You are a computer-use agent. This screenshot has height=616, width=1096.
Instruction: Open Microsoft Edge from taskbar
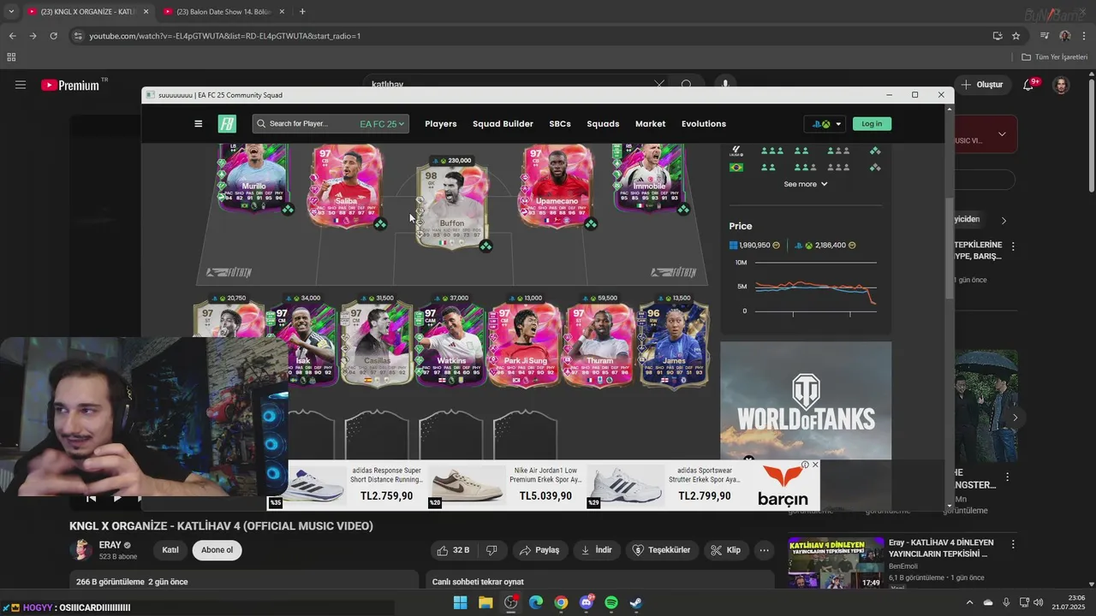[x=536, y=602]
